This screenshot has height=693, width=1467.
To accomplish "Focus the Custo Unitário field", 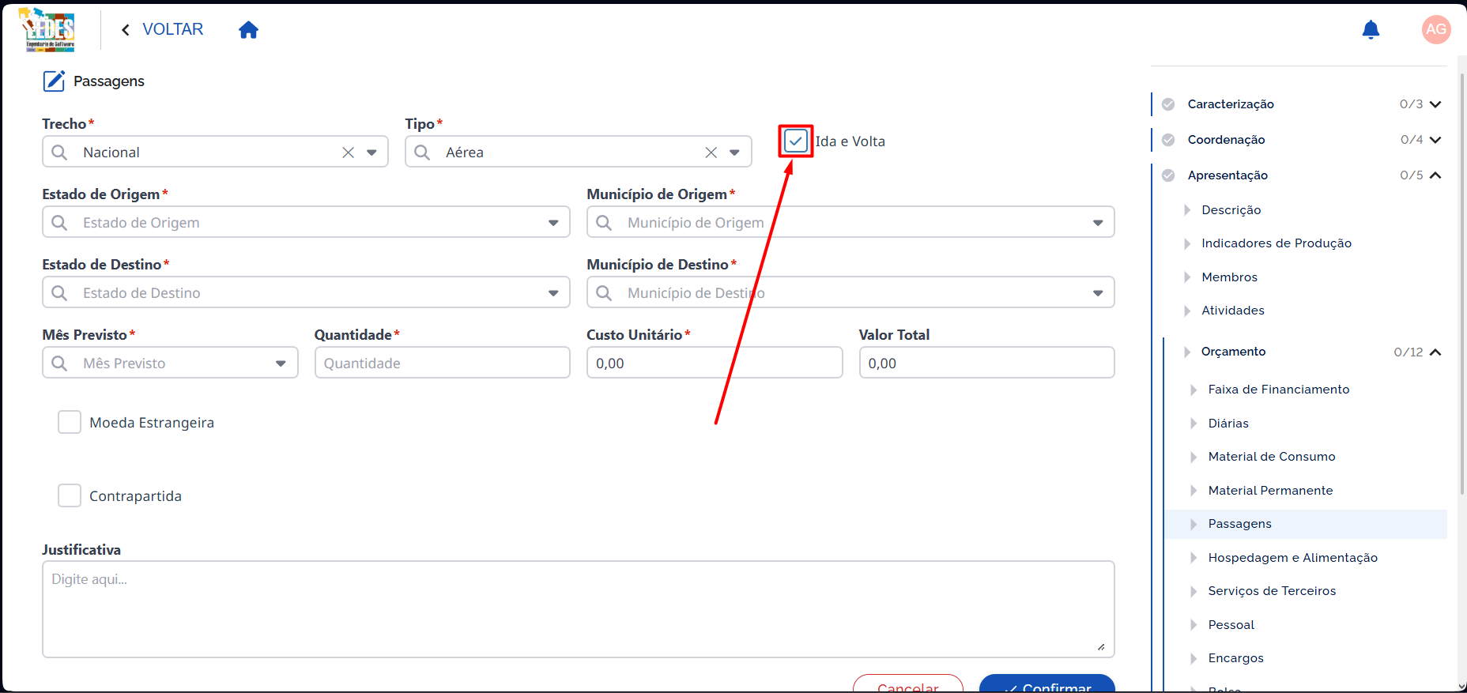I will click(715, 363).
